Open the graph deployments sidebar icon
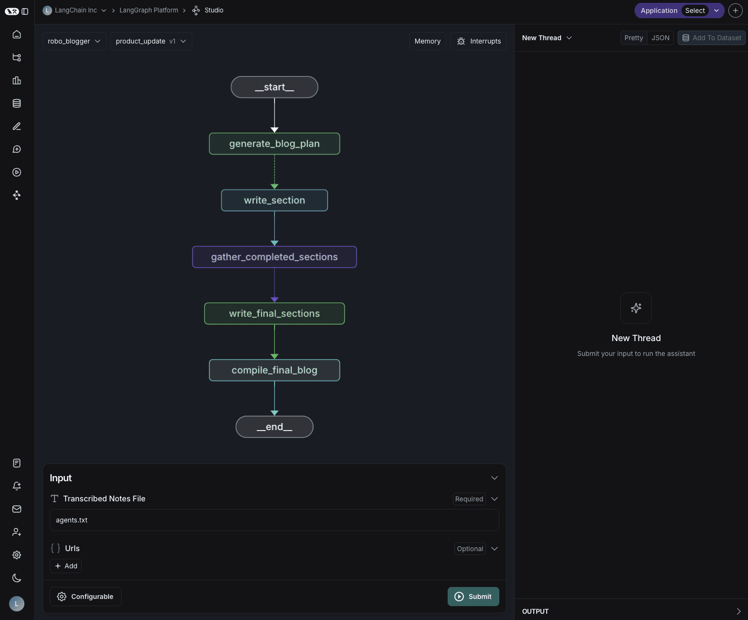Viewport: 748px width, 620px height. pos(17,195)
